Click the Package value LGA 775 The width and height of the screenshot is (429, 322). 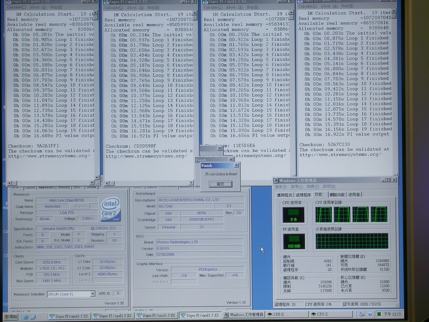point(67,213)
